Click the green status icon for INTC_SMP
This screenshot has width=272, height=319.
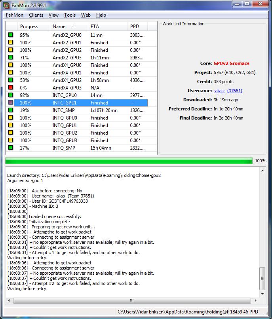[10, 110]
